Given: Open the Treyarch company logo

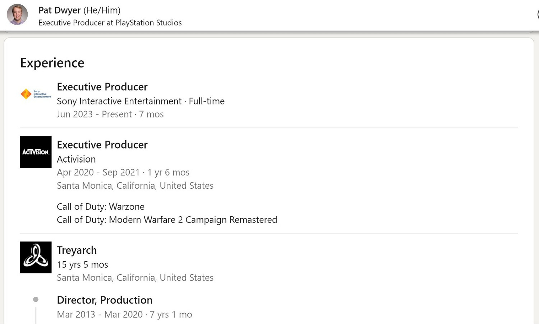Looking at the screenshot, I should pos(36,257).
